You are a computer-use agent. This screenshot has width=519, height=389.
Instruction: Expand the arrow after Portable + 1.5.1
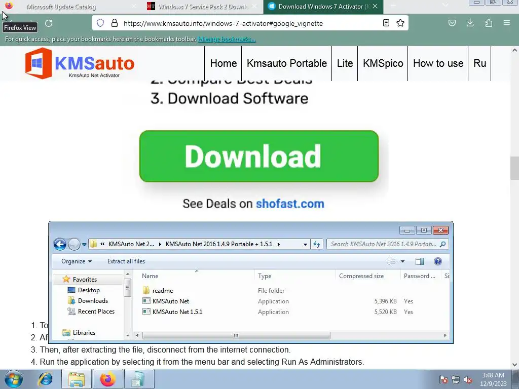point(279,245)
